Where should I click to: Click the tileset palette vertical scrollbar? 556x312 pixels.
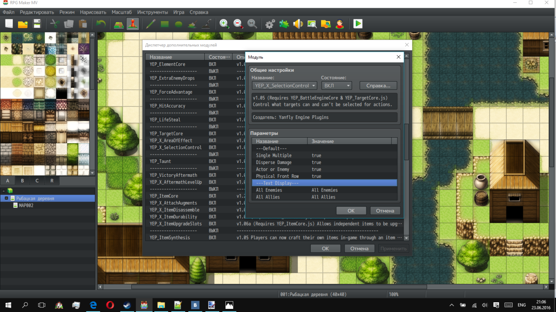coord(93,105)
